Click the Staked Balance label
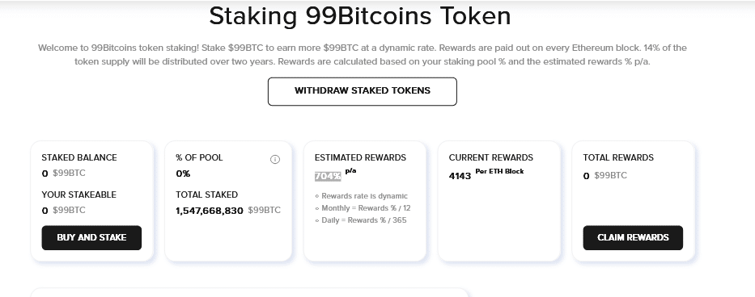755x297 pixels. [x=79, y=157]
